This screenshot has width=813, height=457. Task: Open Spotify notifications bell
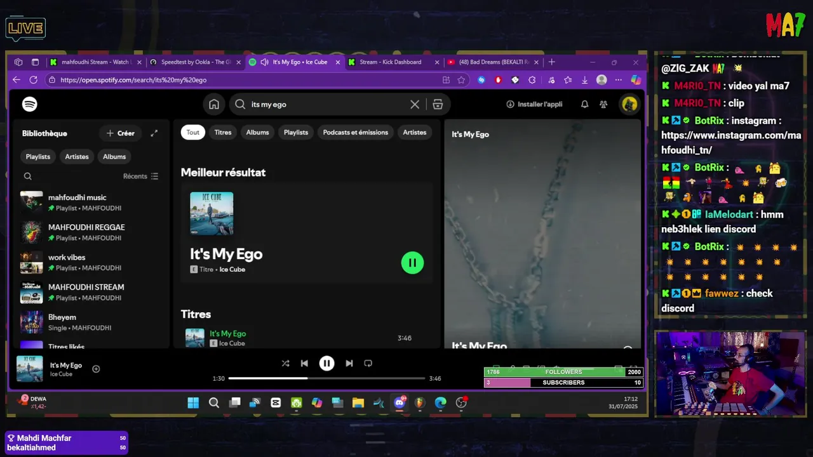(x=584, y=104)
